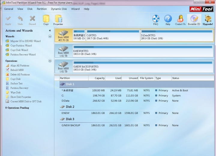Select the 100 MB system reserved partition block
The image size is (216, 156).
79,35
